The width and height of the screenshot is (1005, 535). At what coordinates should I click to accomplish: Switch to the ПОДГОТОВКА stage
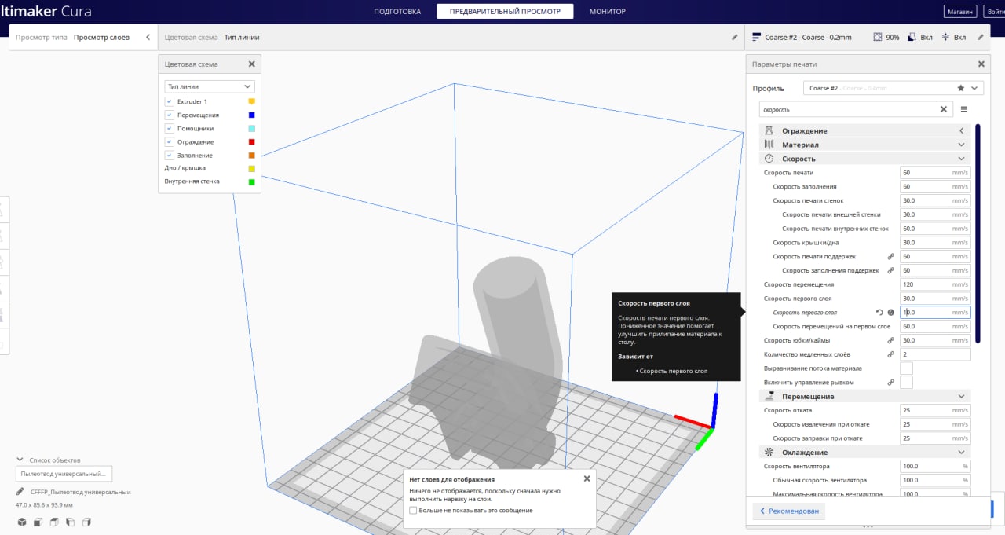397,12
